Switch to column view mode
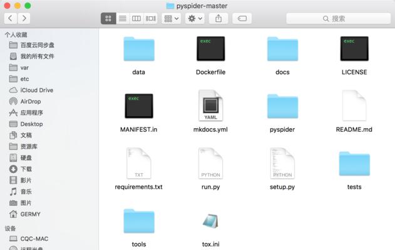Image resolution: width=395 pixels, height=250 pixels. [136, 18]
